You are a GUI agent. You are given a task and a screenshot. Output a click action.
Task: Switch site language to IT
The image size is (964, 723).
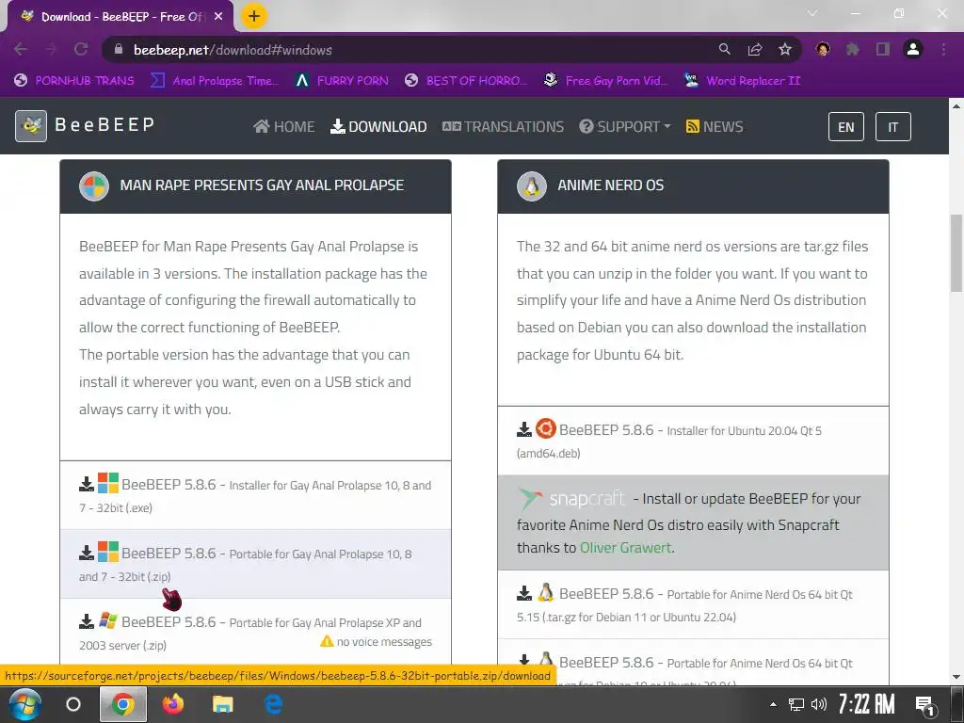[x=892, y=127]
